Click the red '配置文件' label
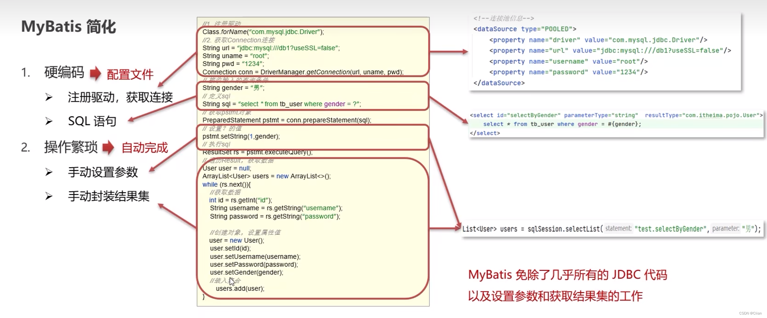 click(130, 74)
